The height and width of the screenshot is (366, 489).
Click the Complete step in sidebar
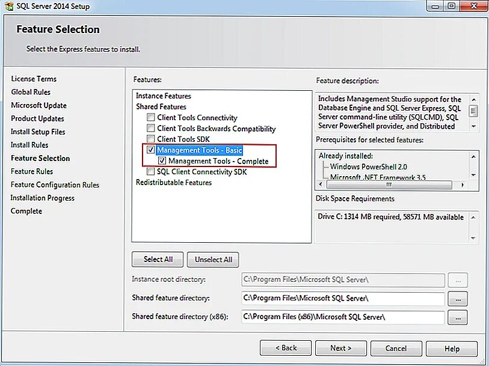(26, 211)
